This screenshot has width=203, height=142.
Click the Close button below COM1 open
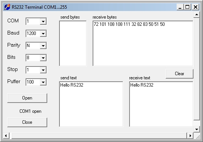coord(27,122)
